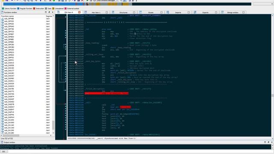Click the Regular function legend swatch
274x154 pixels.
point(18,9)
